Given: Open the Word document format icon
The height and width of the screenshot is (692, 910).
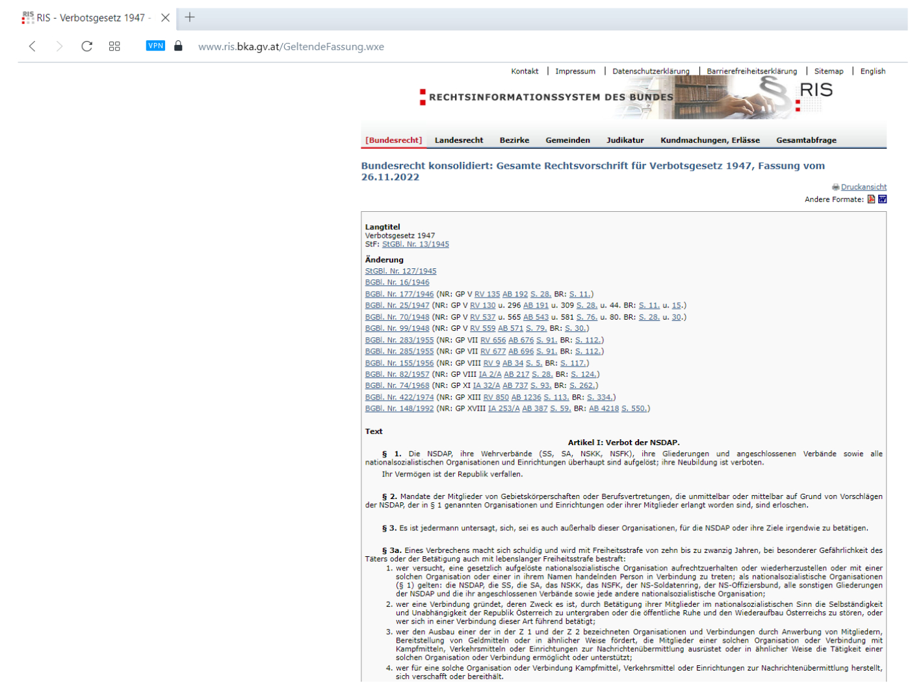Looking at the screenshot, I should pyautogui.click(x=882, y=199).
